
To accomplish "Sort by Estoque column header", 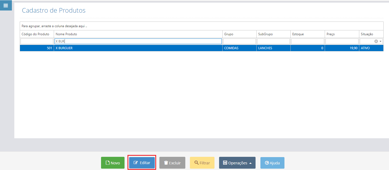I will pyautogui.click(x=307, y=34).
